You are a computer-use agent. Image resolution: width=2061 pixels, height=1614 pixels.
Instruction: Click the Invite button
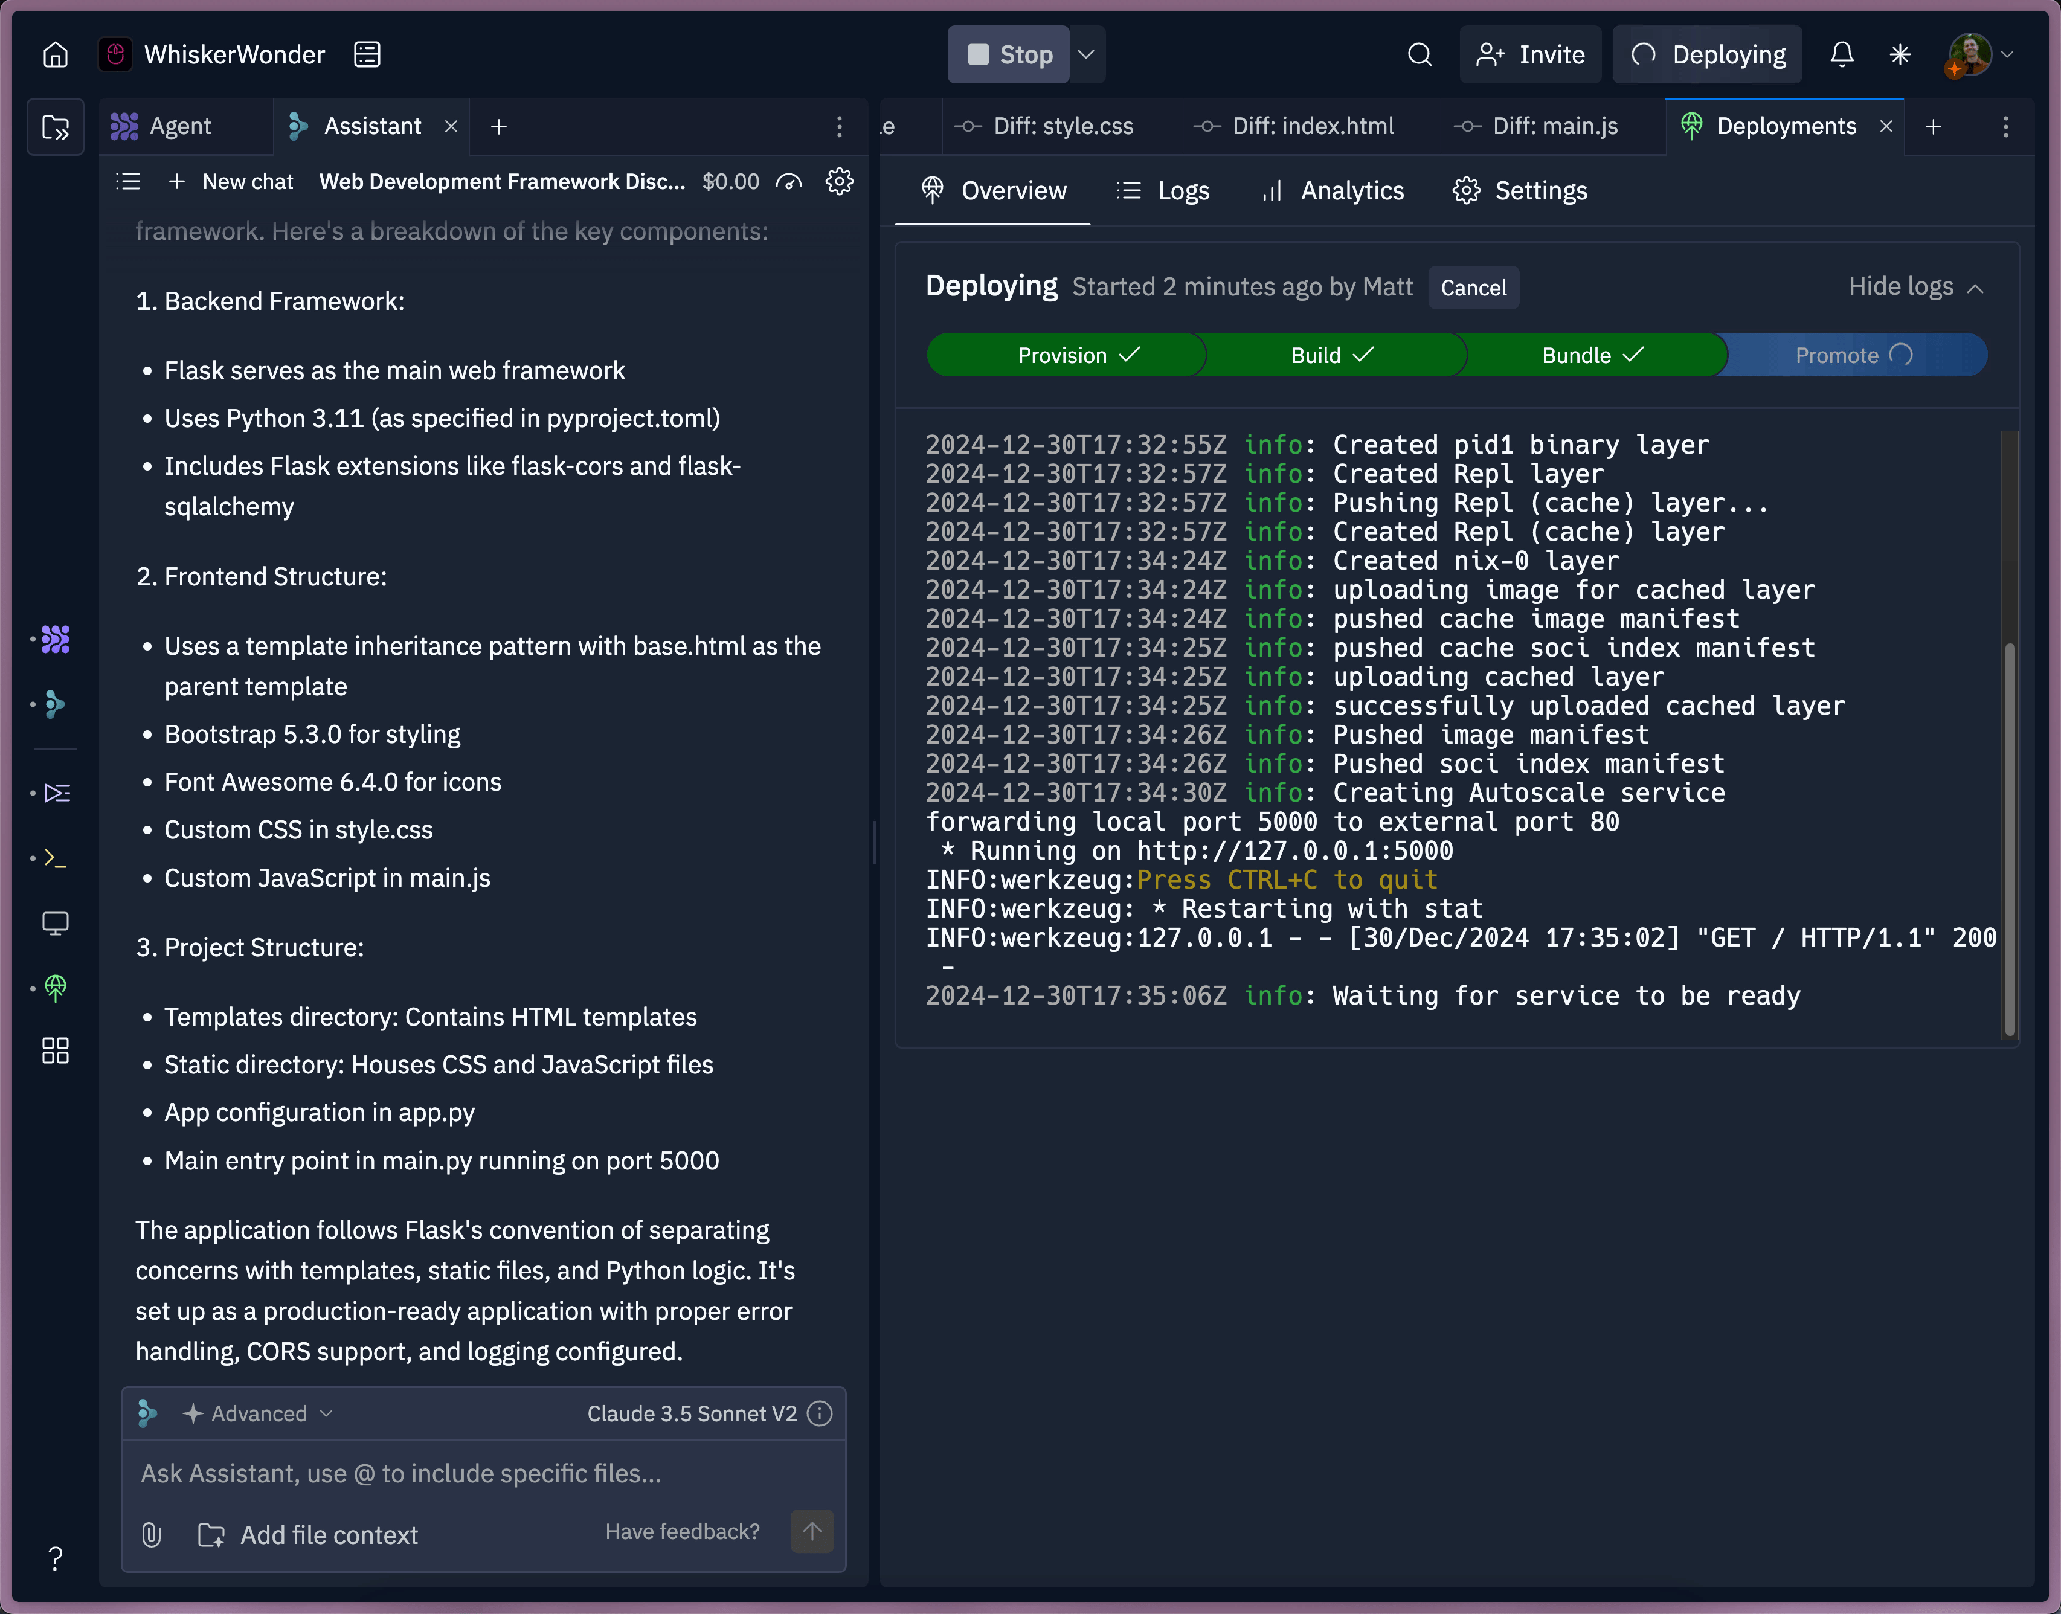pyautogui.click(x=1531, y=55)
